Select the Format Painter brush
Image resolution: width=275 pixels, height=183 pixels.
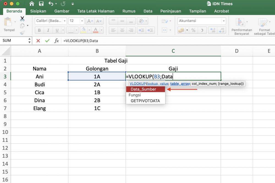coord(23,33)
